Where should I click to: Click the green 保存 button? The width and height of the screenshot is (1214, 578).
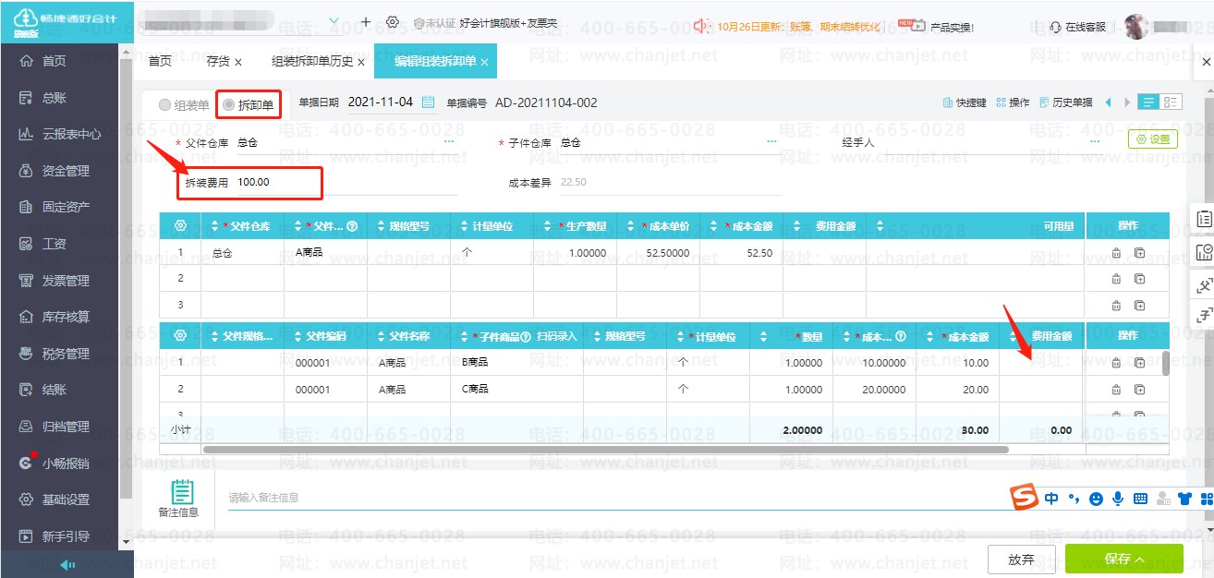(x=1123, y=560)
